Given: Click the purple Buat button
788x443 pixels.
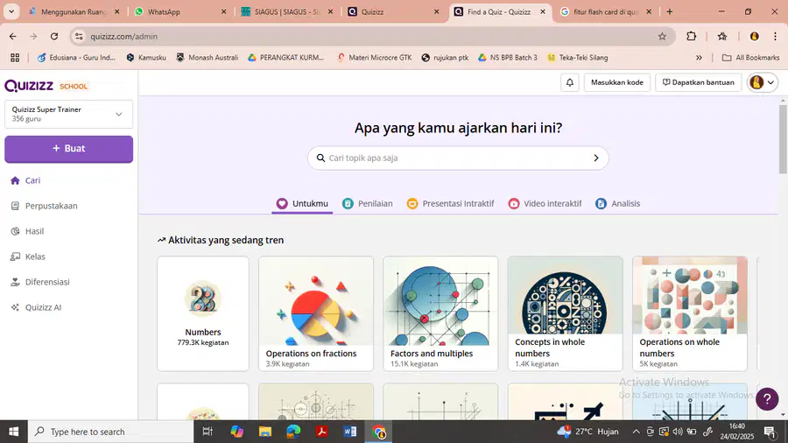Looking at the screenshot, I should tap(69, 149).
